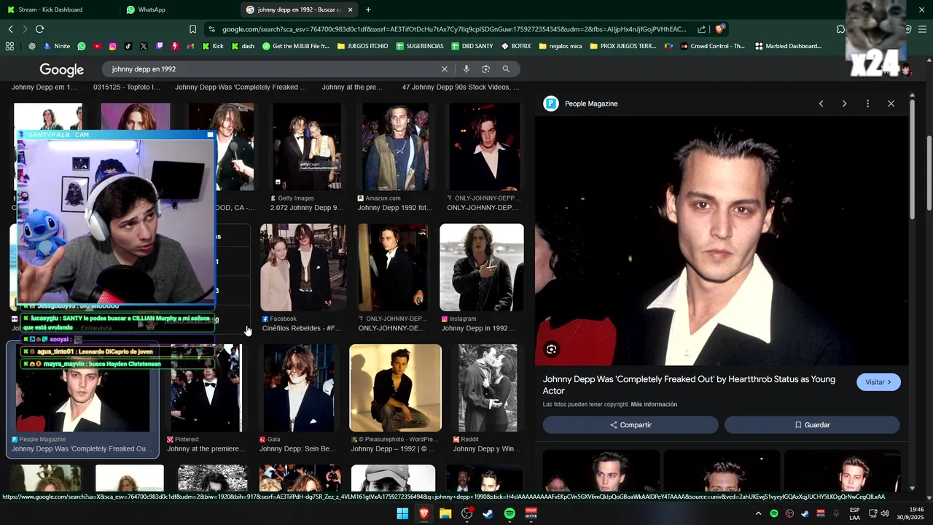Clear the Google search box
This screenshot has width=933, height=525.
pyautogui.click(x=444, y=69)
